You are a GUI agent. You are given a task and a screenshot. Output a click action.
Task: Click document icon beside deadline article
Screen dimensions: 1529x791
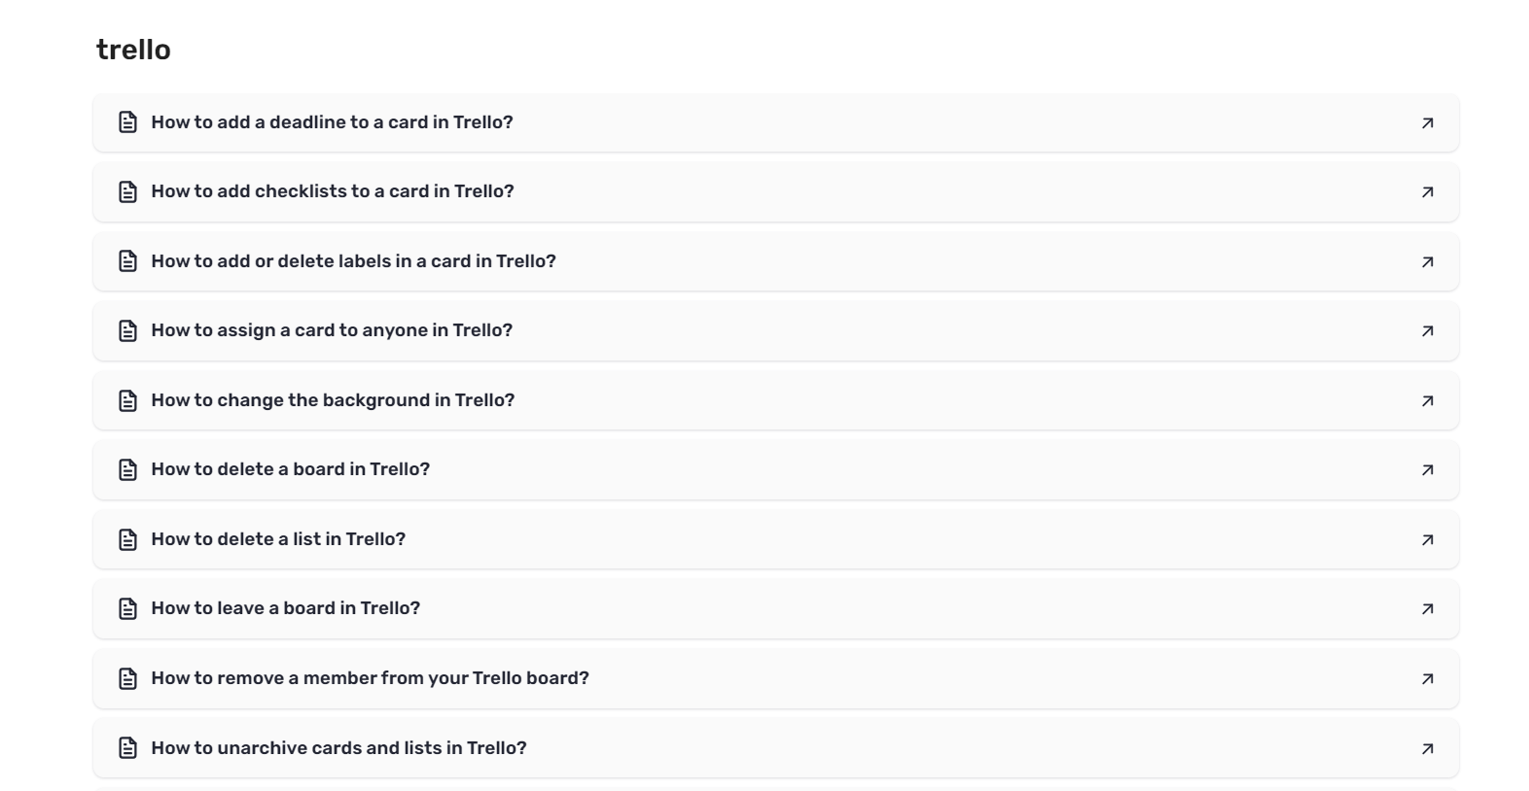click(x=127, y=122)
